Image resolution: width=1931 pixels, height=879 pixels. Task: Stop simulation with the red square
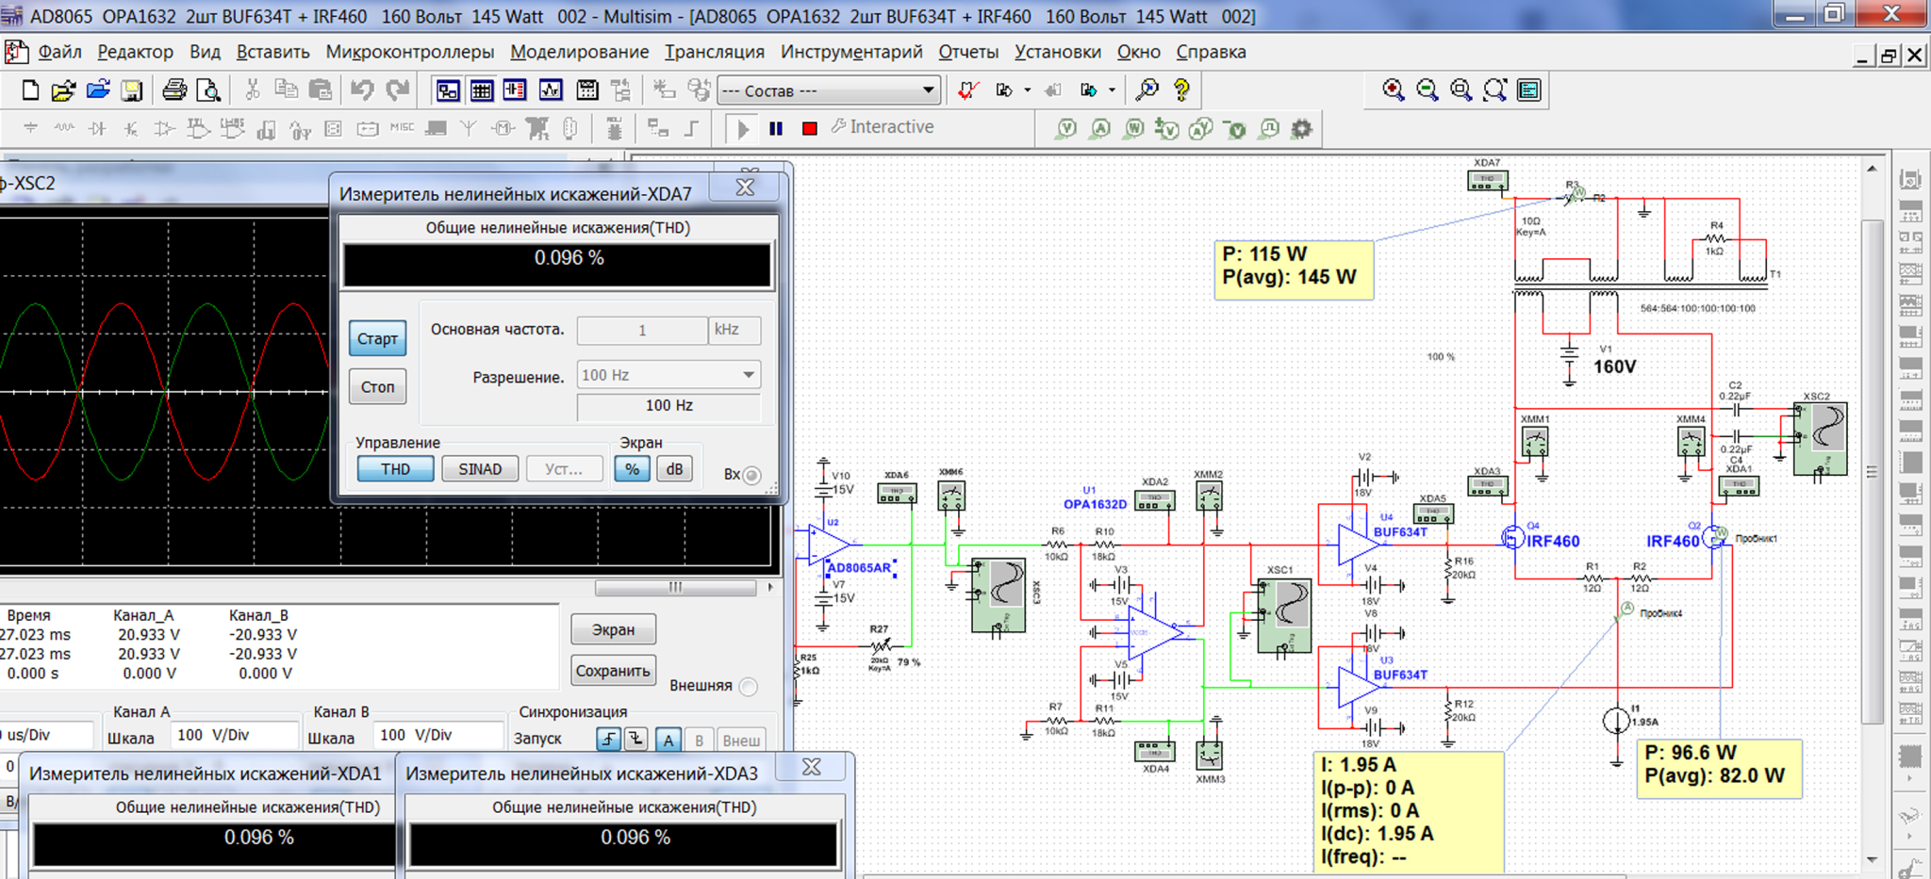[x=809, y=128]
